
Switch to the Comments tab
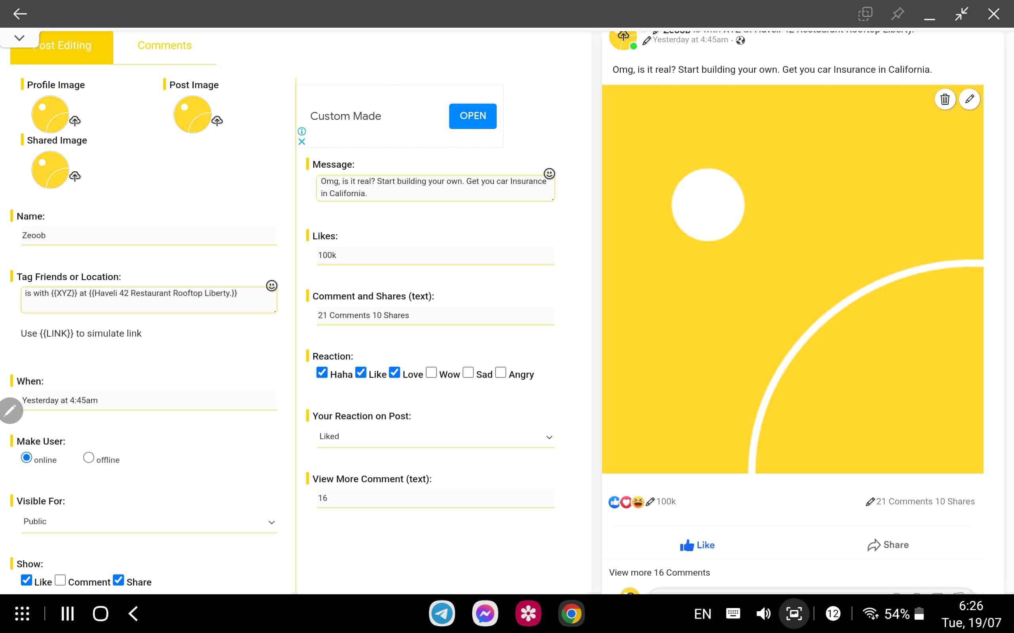coord(164,45)
